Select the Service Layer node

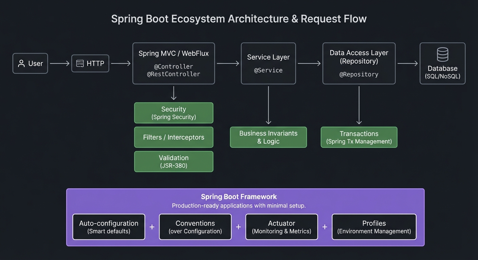coord(268,63)
